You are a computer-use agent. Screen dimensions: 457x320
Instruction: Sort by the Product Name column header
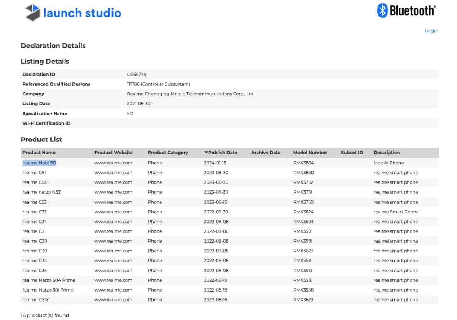pos(39,152)
